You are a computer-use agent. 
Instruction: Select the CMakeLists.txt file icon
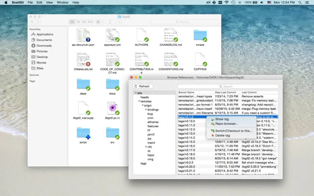(83, 59)
